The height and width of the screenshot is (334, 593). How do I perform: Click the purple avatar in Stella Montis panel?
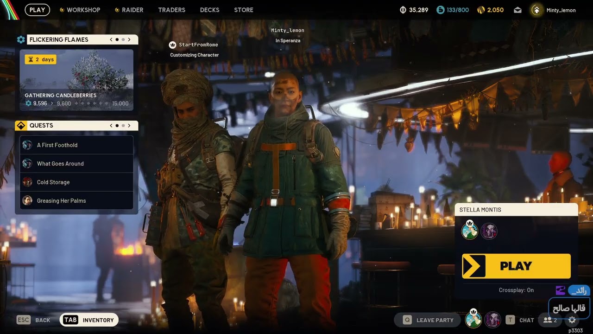489,231
